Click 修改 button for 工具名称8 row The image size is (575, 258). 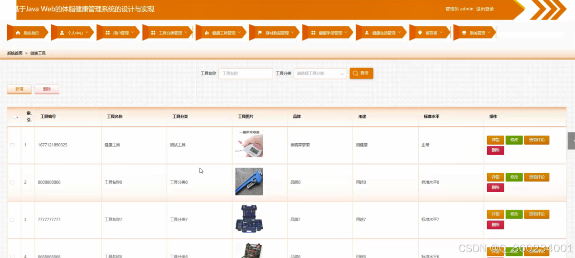click(514, 177)
